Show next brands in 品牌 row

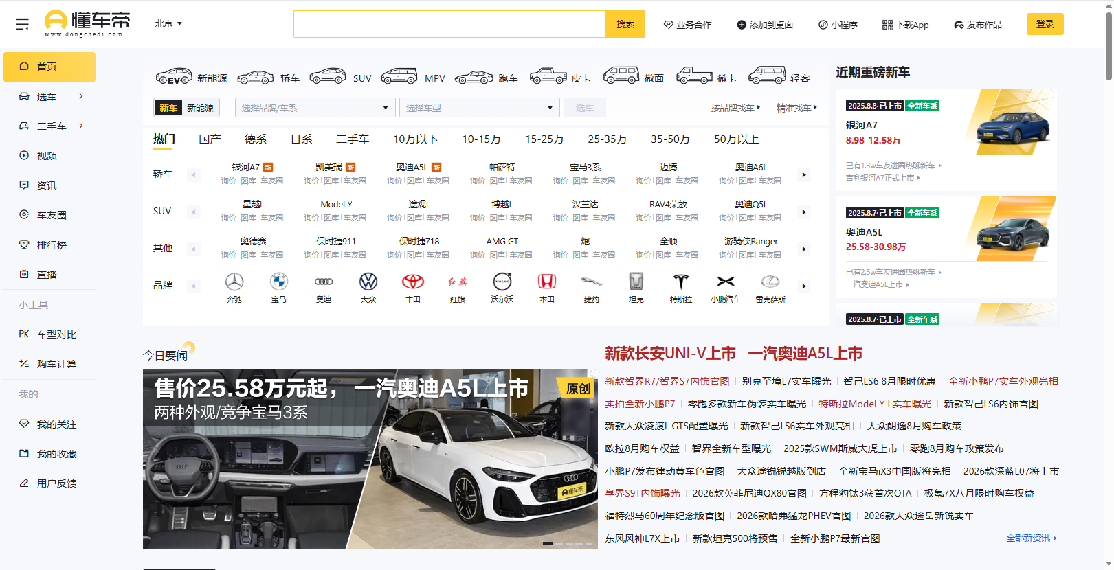tap(804, 286)
